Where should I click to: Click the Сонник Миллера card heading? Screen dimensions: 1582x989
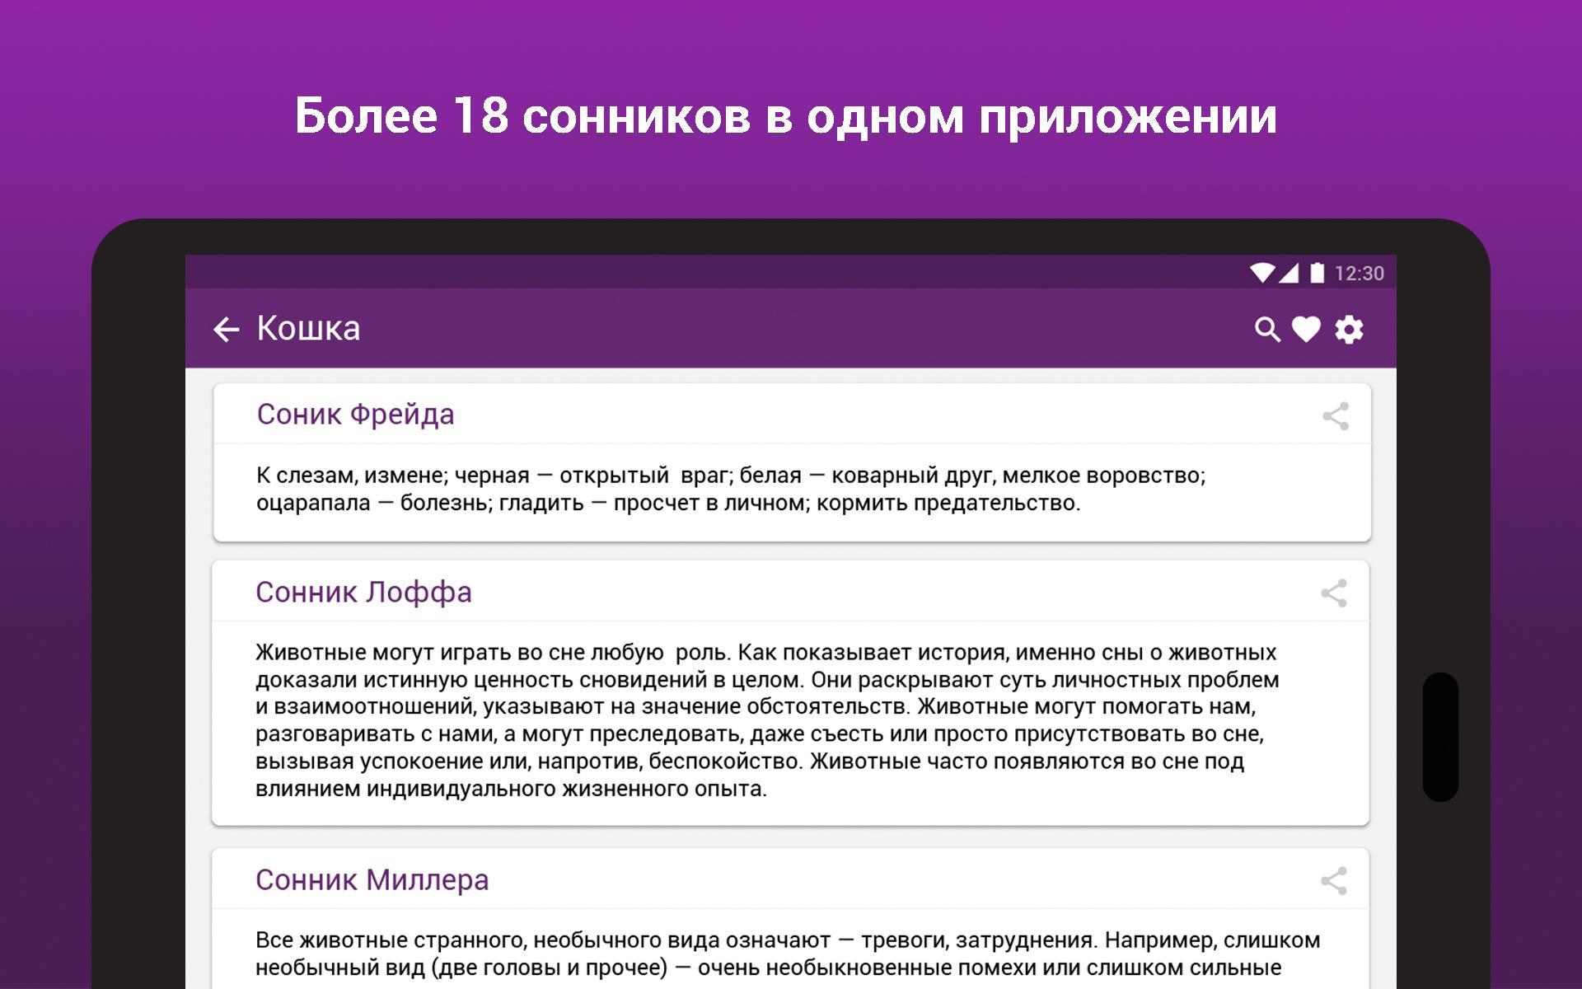click(x=372, y=880)
